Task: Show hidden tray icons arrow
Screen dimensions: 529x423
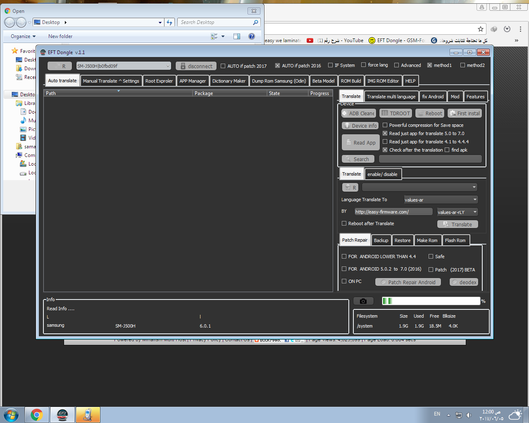Action: (x=448, y=415)
